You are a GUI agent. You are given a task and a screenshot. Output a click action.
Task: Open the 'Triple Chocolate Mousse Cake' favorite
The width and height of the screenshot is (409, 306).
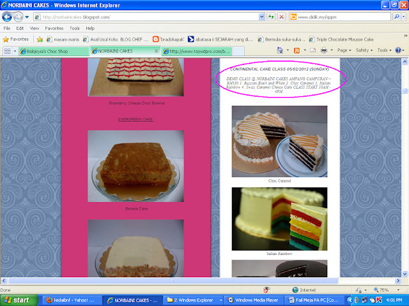pyautogui.click(x=341, y=40)
